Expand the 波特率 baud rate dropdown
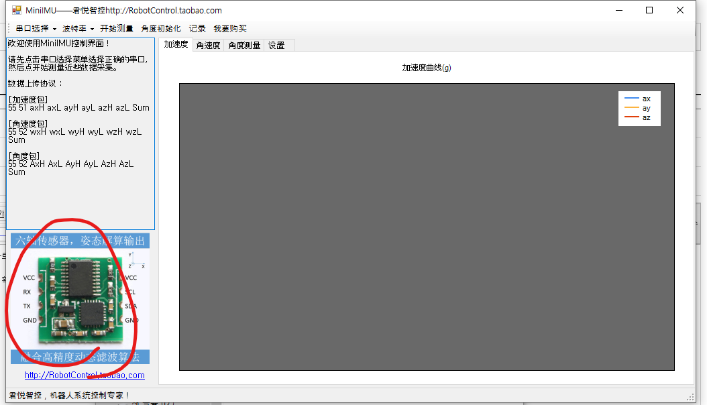Screen dimensions: 707x405 pos(78,29)
